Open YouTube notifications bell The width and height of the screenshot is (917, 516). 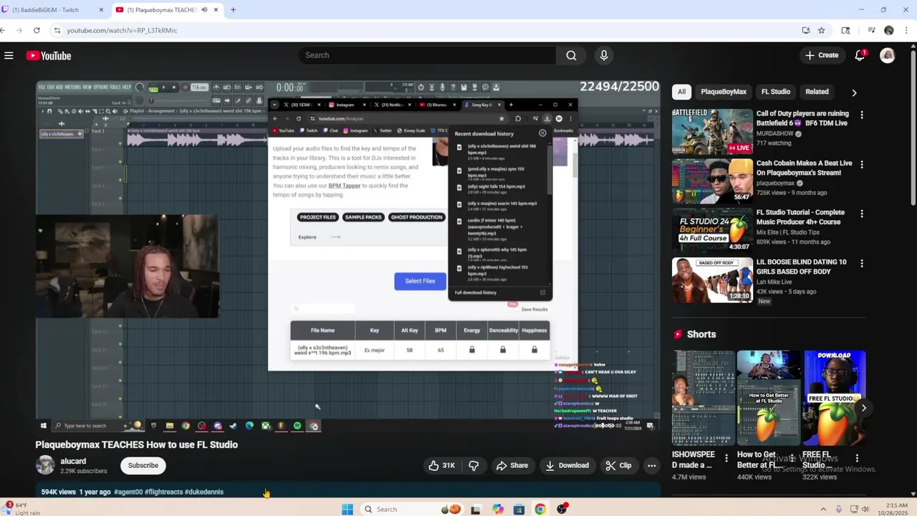click(x=860, y=55)
